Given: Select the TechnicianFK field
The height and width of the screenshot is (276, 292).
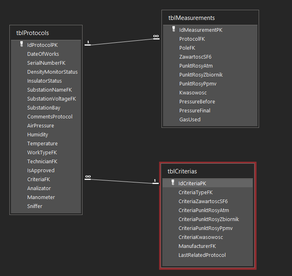Looking at the screenshot, I should pyautogui.click(x=42, y=161).
